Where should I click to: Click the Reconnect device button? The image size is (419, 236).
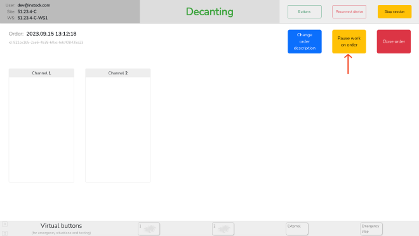pyautogui.click(x=349, y=11)
